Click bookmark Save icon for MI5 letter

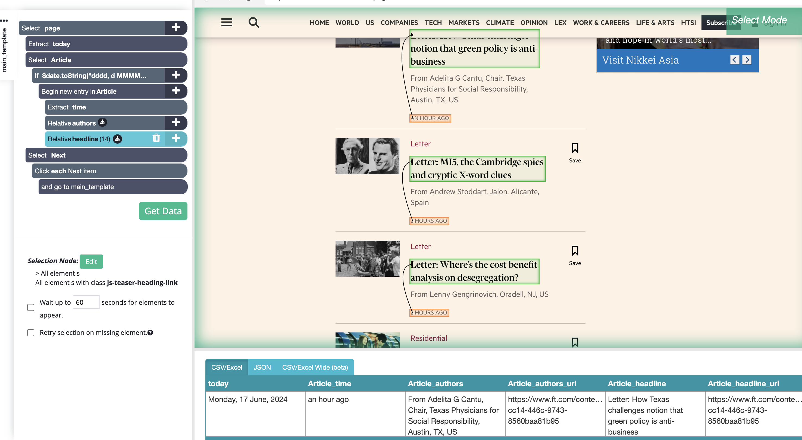pyautogui.click(x=575, y=148)
